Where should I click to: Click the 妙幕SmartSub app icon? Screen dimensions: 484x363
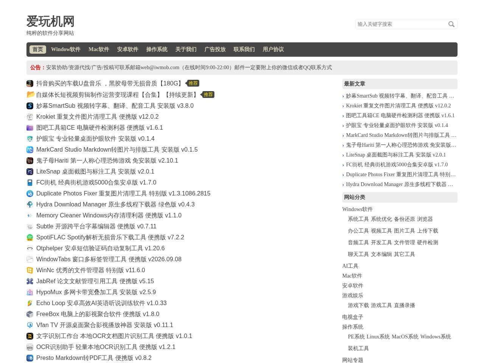(x=30, y=106)
